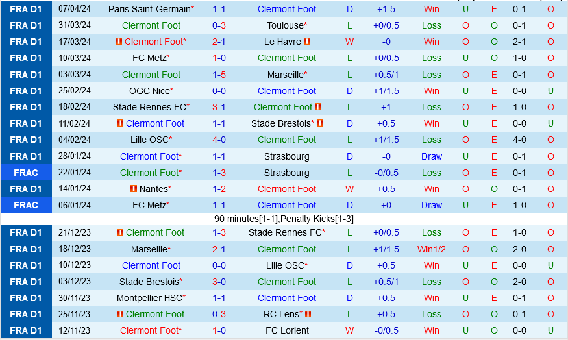Open the 3-0 score versus Stade Brestois
Viewport: 568px width, 340px height.
219,282
